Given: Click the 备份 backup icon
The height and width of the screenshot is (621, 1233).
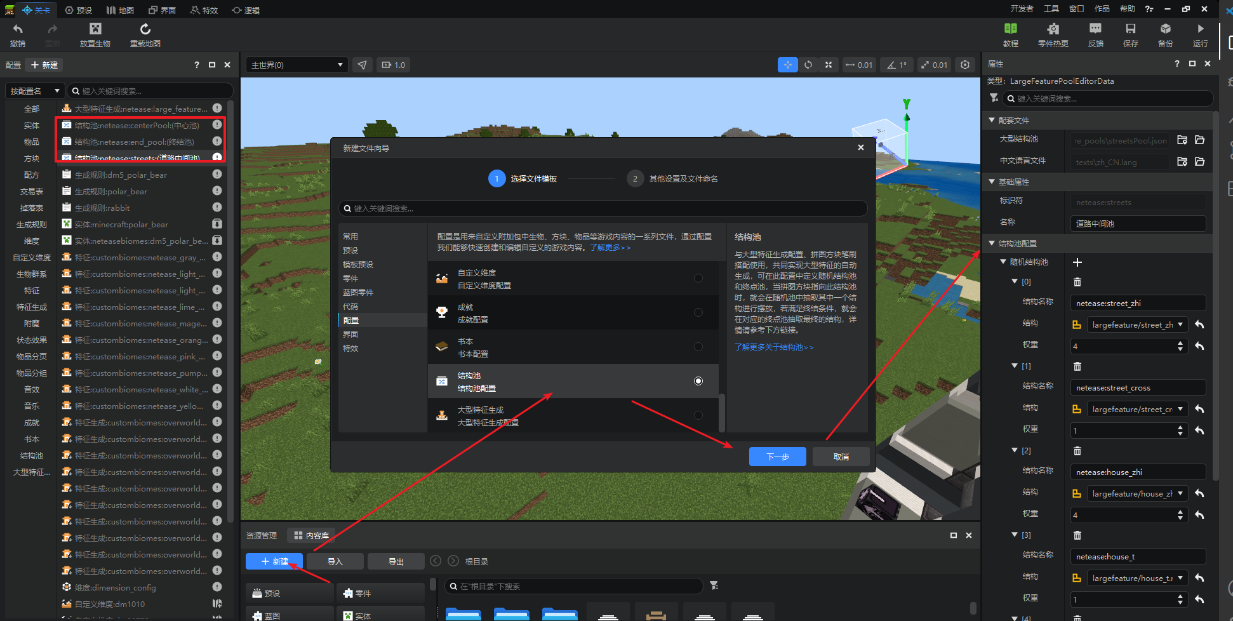Looking at the screenshot, I should [1166, 29].
